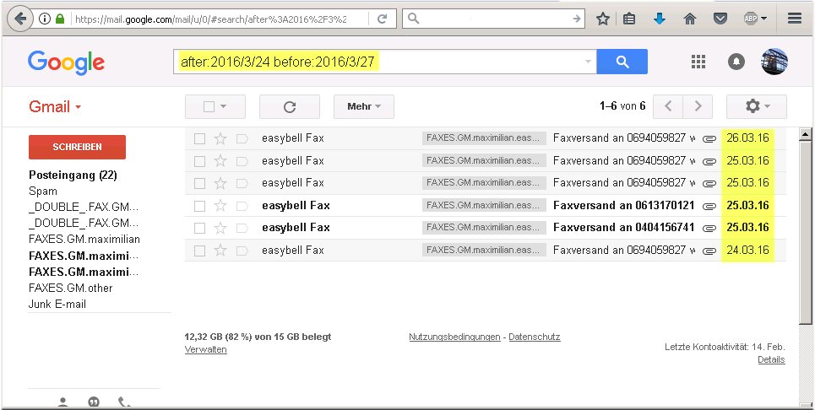The image size is (815, 410).
Task: Click the bookmark star icon in Firefox toolbar
Action: tap(602, 19)
